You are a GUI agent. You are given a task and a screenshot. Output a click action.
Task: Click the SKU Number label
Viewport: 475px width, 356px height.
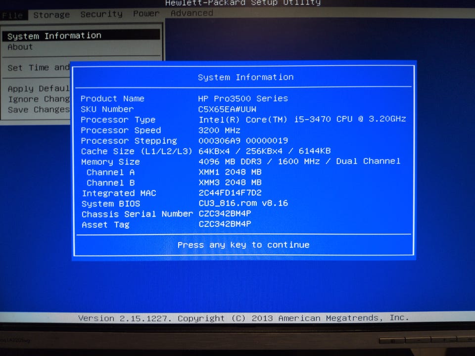tap(107, 109)
